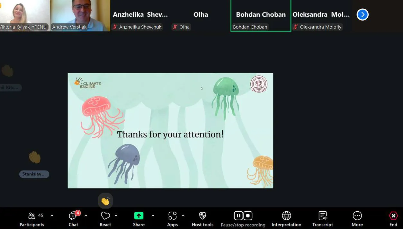This screenshot has width=403, height=229.
Task: Click End meeting button
Action: (393, 219)
